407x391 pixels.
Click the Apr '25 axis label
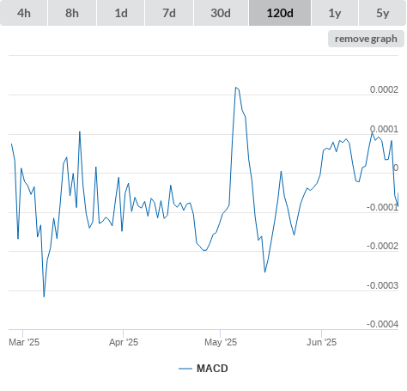[x=124, y=342]
